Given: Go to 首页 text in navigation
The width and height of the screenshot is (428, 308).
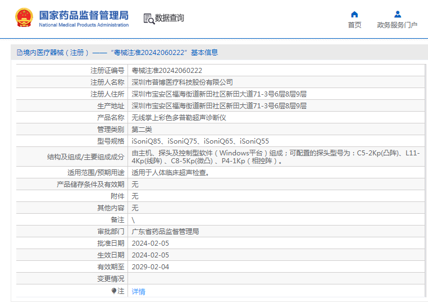Looking at the screenshot, I should tap(354, 25).
